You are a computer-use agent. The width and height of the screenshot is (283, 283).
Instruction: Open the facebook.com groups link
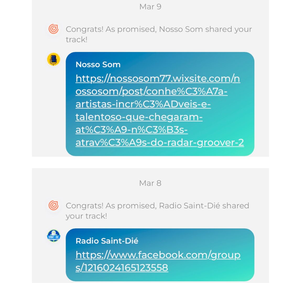pos(158,261)
